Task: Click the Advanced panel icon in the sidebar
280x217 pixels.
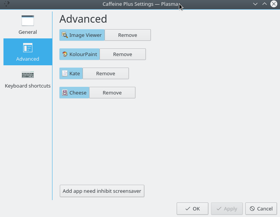Action: click(x=28, y=48)
